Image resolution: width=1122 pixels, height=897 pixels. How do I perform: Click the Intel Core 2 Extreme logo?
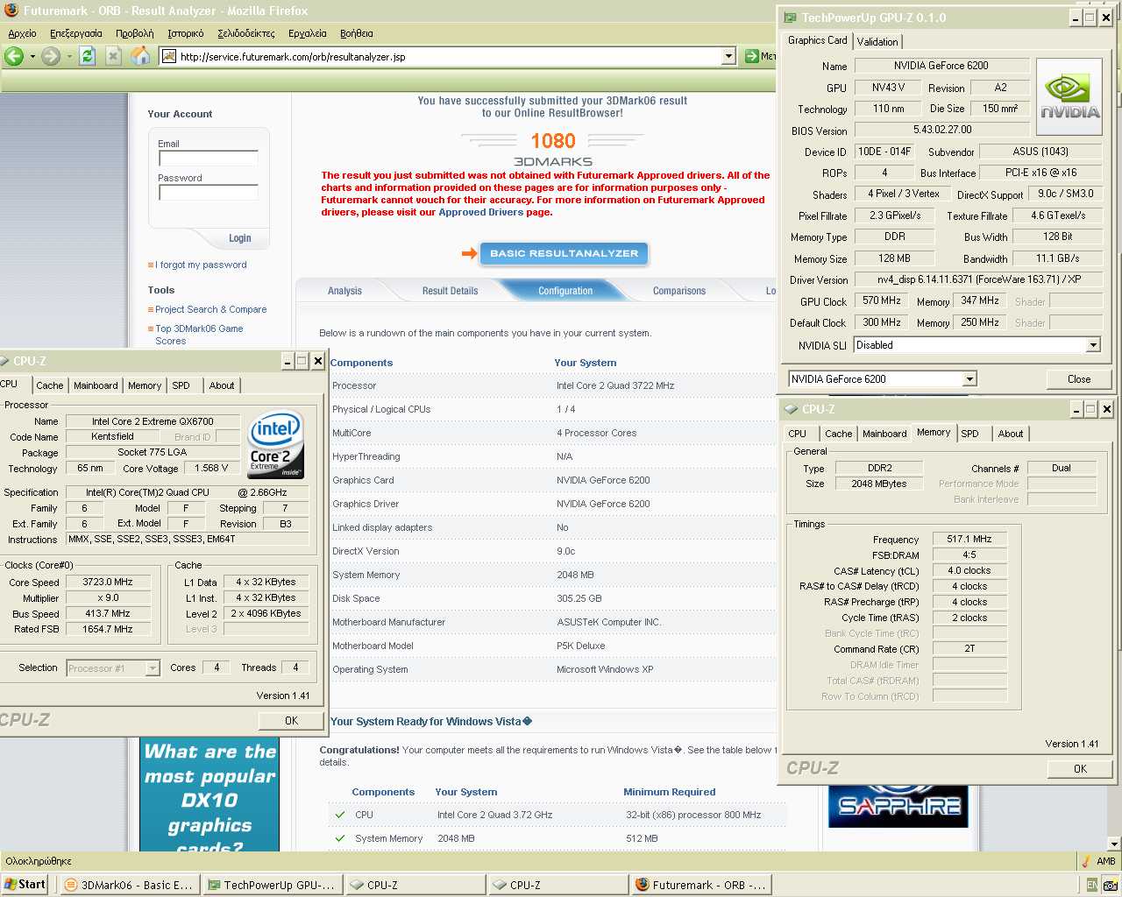pos(275,444)
